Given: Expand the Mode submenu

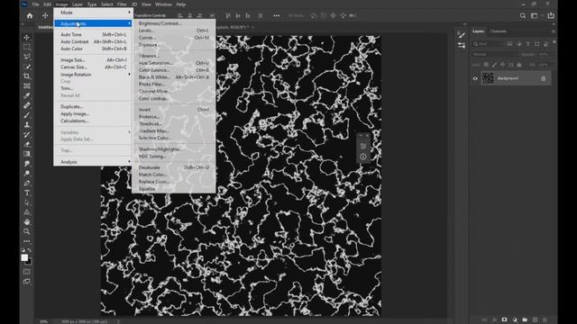Looking at the screenshot, I should click(93, 13).
